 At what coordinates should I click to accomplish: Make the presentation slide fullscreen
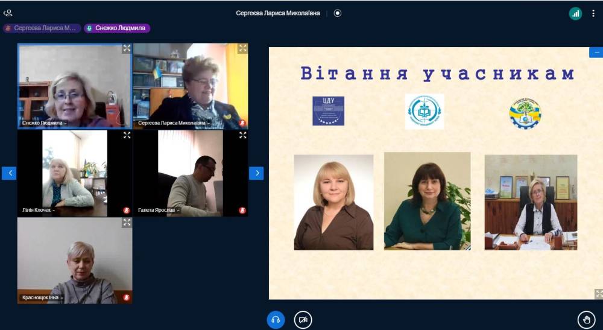(x=598, y=294)
